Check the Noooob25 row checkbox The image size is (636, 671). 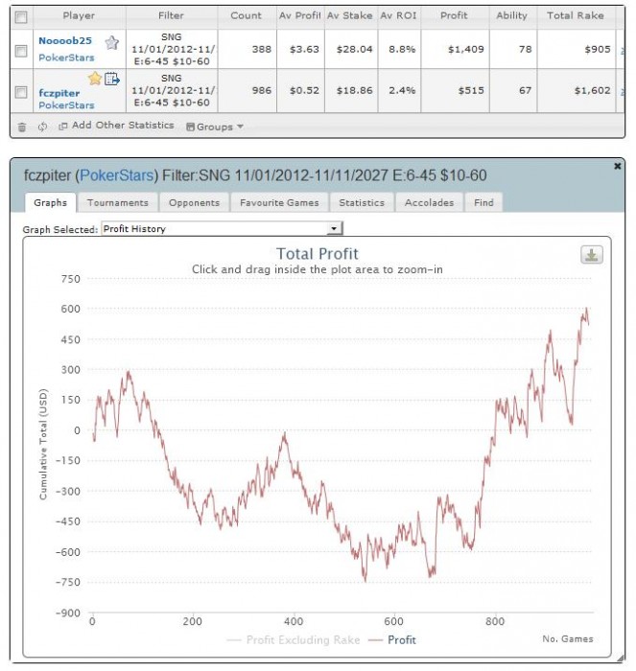tap(21, 52)
